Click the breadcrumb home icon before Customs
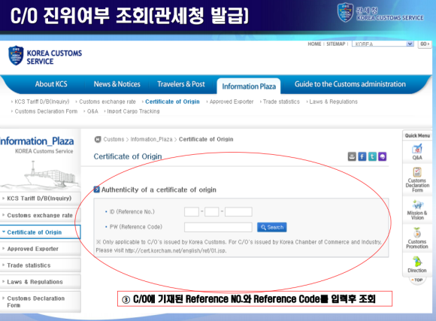This screenshot has width=436, height=321. tap(98, 139)
